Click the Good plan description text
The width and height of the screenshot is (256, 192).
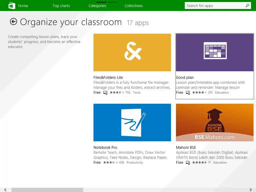(x=210, y=85)
